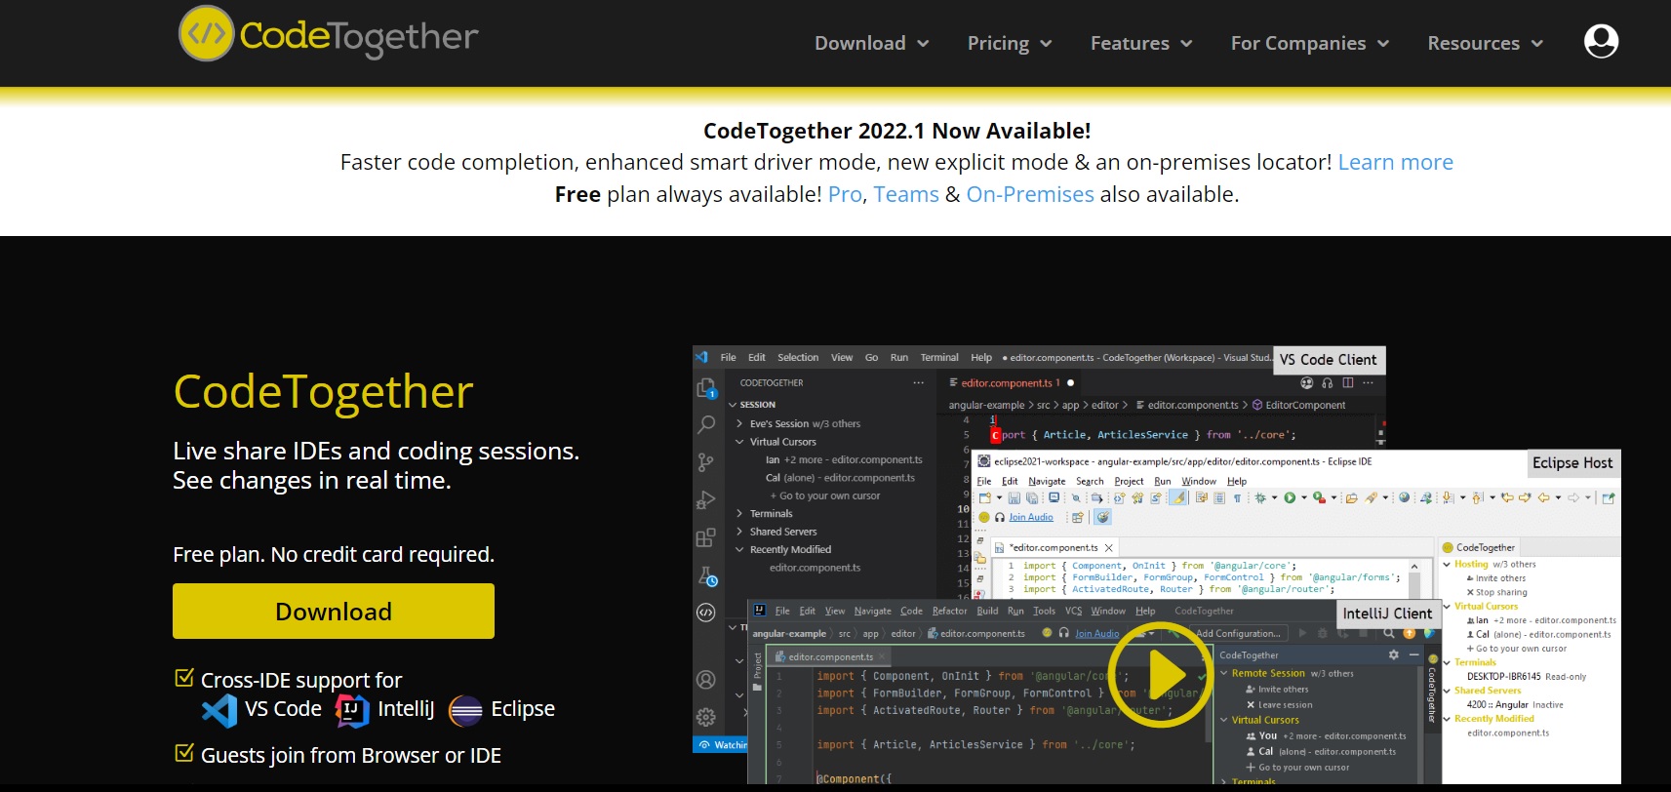Image resolution: width=1671 pixels, height=792 pixels.
Task: Collapse Virtual Cursors node in VS Code tree
Action: (x=739, y=442)
